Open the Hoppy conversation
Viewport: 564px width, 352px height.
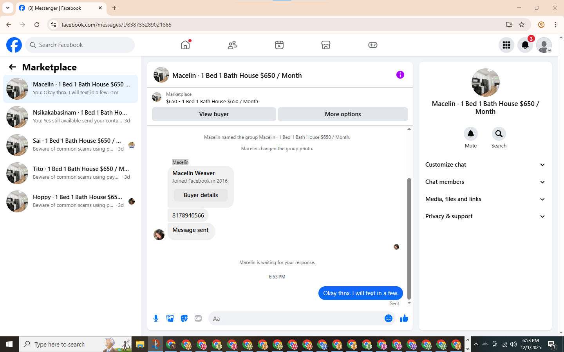70,201
